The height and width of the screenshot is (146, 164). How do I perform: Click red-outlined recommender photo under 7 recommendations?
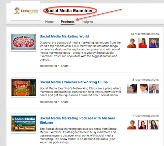[143, 125]
